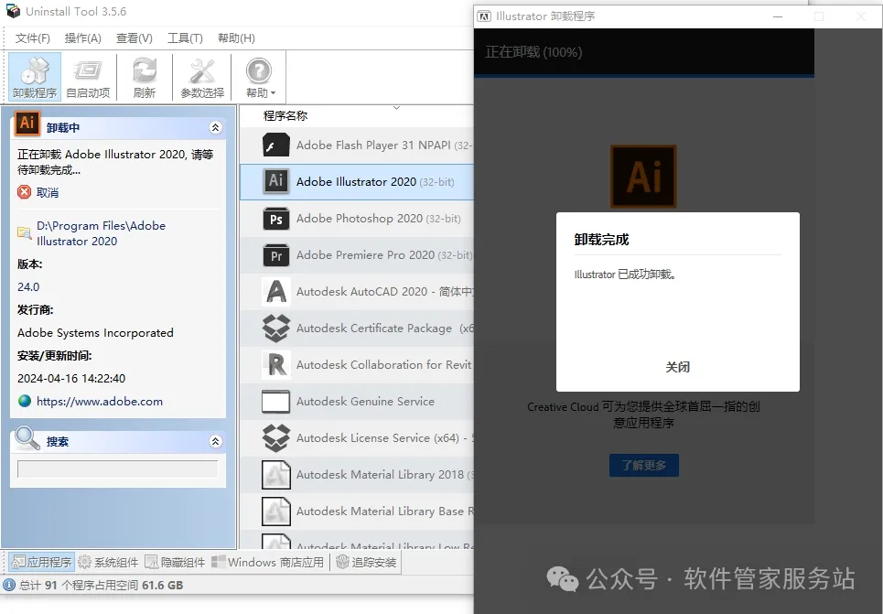
Task: Click the Autodesk Certificate Package icon
Action: (276, 329)
